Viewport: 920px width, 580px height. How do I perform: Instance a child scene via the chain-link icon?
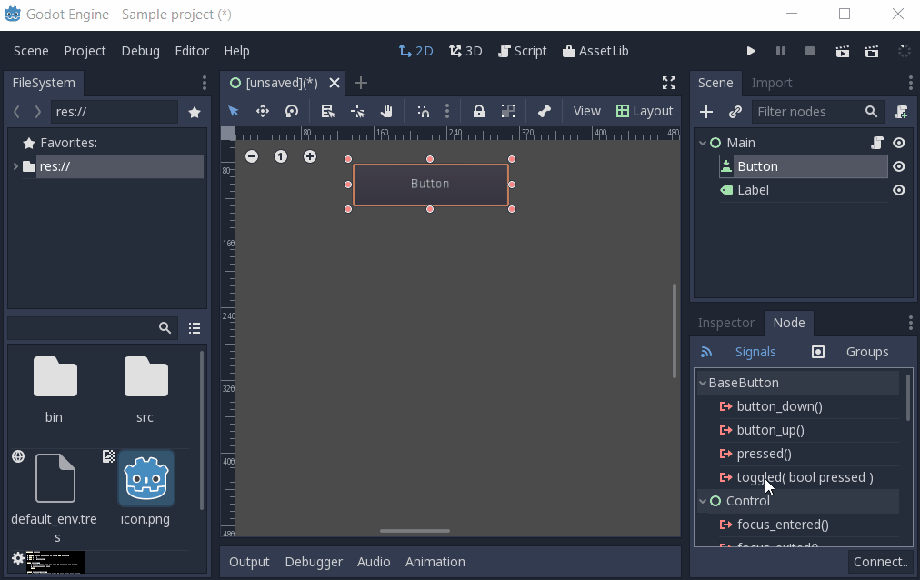[735, 112]
